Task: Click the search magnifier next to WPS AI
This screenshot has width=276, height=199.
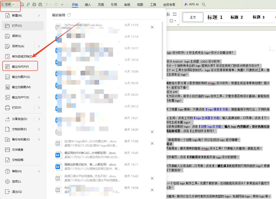Action: [204, 4]
